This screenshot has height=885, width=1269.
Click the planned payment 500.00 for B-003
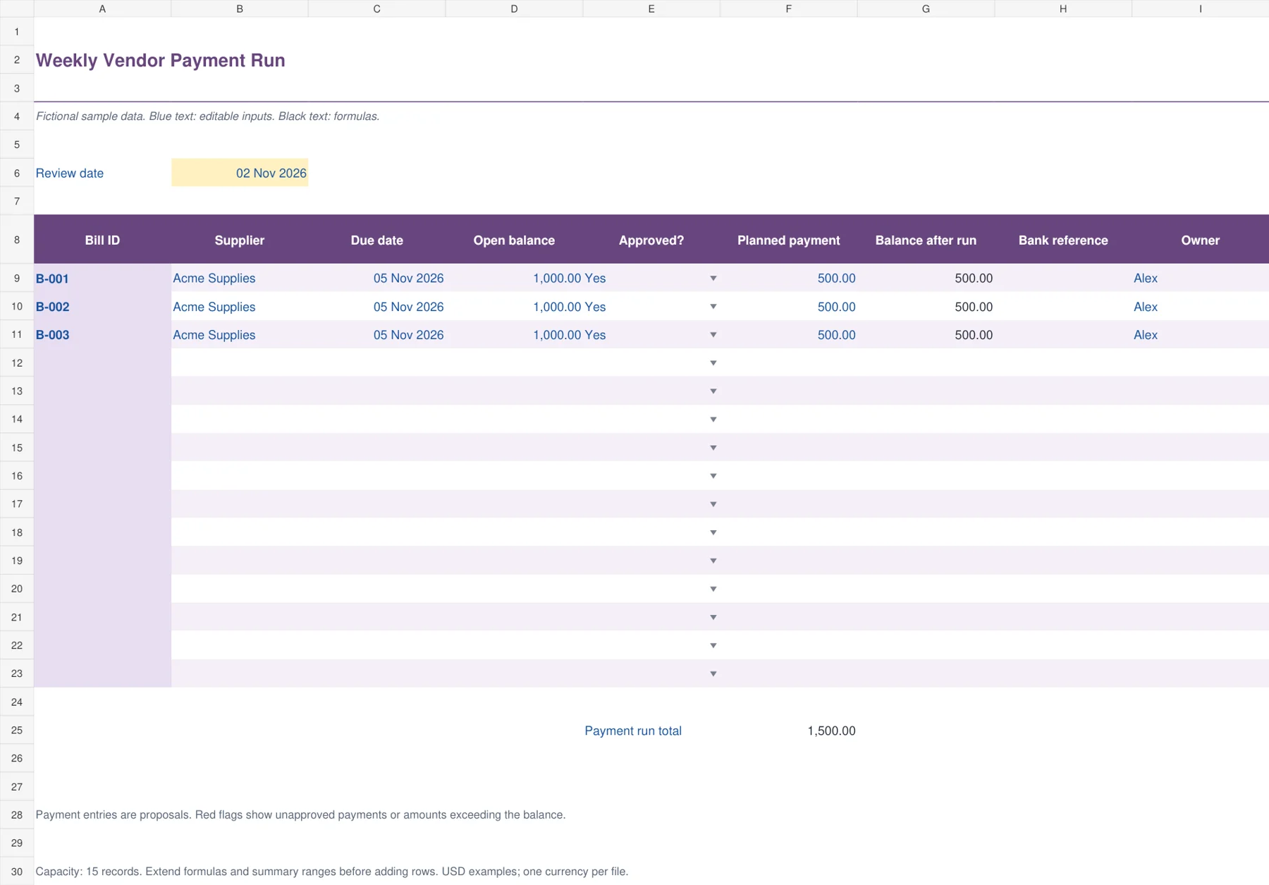pos(788,335)
